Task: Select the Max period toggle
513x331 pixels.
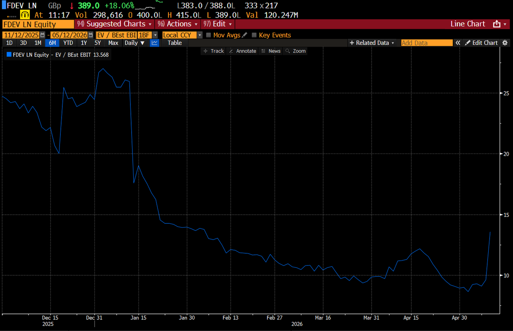Action: coord(113,43)
